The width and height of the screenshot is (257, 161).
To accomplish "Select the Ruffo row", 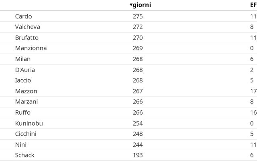I will tap(128, 113).
